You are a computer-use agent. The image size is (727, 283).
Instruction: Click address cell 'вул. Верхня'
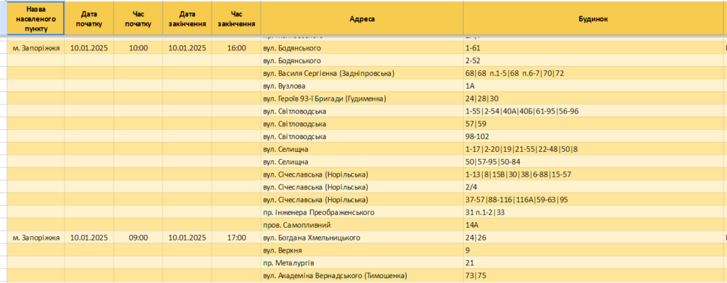click(x=362, y=250)
